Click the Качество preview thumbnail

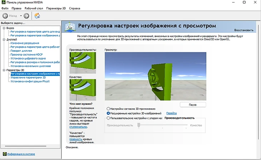click(x=83, y=89)
